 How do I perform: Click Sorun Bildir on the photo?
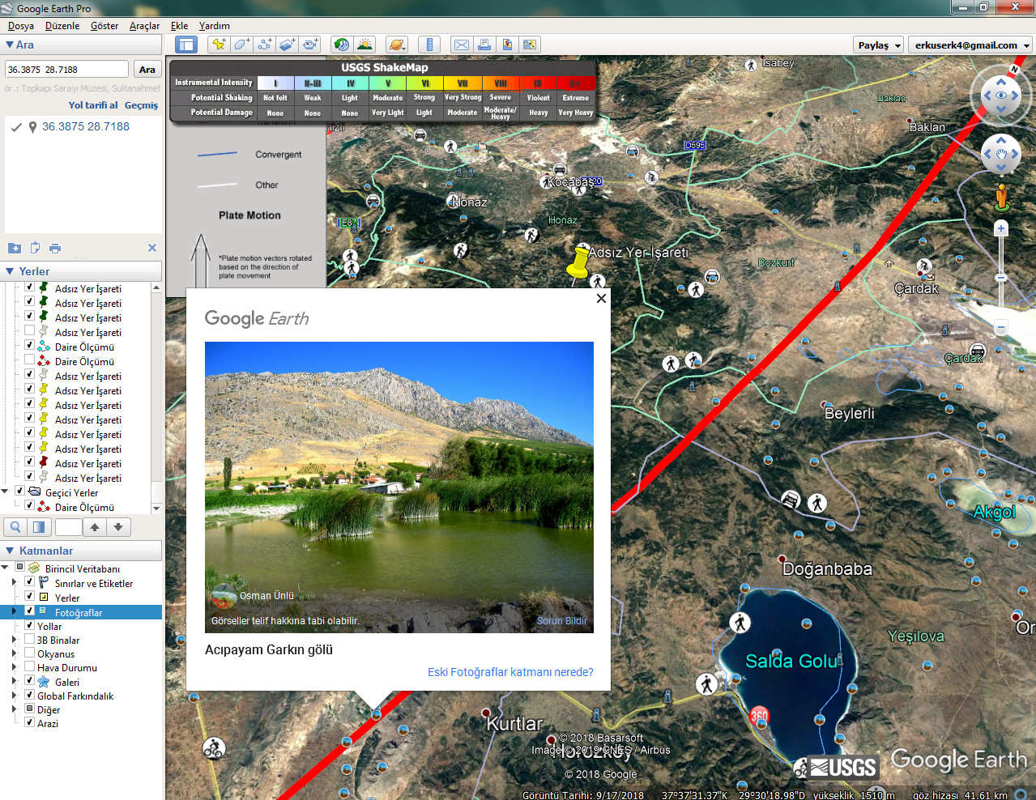tap(562, 621)
